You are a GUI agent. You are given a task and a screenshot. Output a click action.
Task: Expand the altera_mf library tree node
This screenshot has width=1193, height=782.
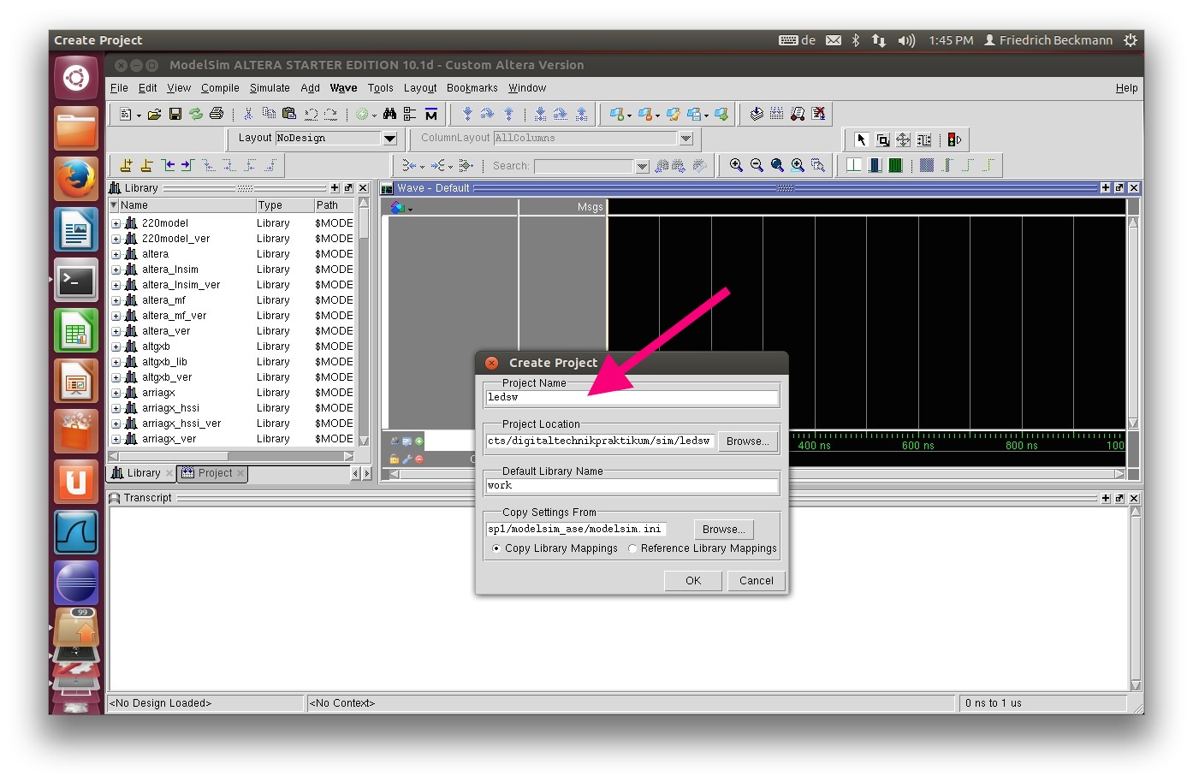(116, 300)
